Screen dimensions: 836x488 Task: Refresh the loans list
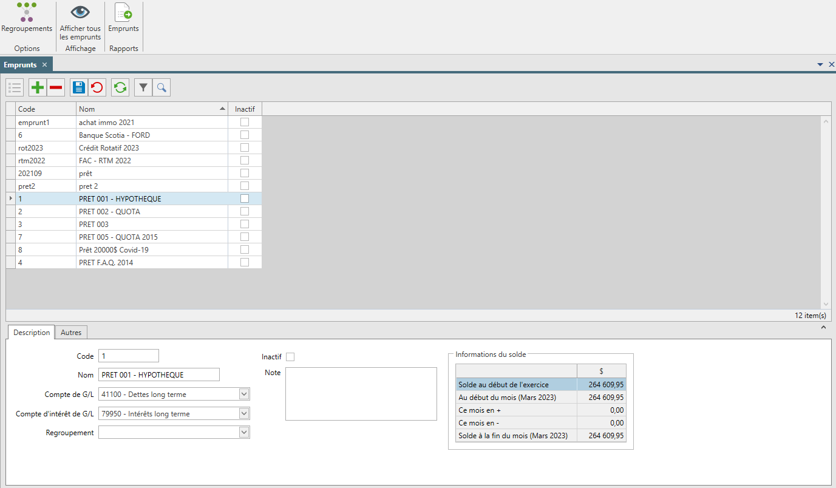[x=120, y=88]
